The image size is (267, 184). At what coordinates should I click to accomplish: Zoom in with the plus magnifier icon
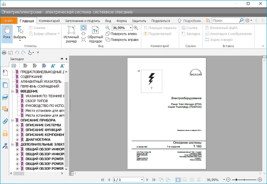(x=136, y=28)
